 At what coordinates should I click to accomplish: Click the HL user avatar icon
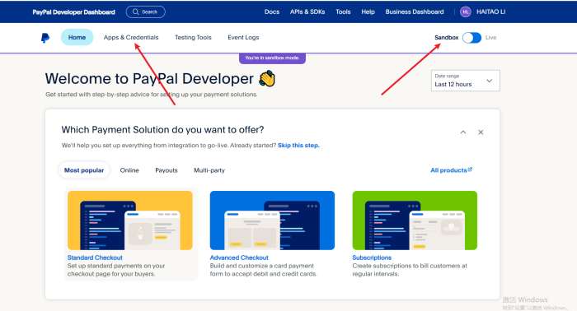[x=466, y=12]
